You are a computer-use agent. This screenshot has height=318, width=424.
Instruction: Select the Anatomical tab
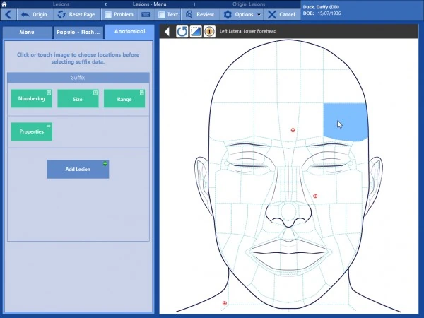tap(129, 31)
